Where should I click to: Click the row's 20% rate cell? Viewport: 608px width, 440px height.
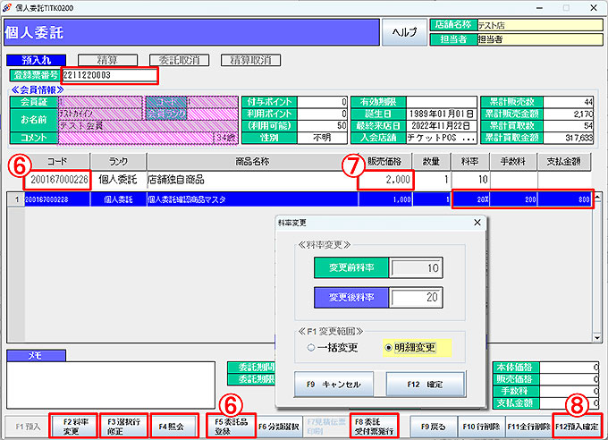(470, 199)
